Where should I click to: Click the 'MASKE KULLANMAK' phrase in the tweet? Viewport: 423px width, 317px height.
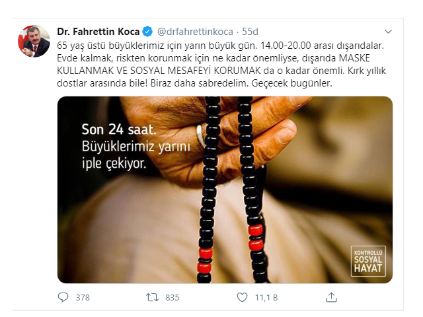[213, 65]
